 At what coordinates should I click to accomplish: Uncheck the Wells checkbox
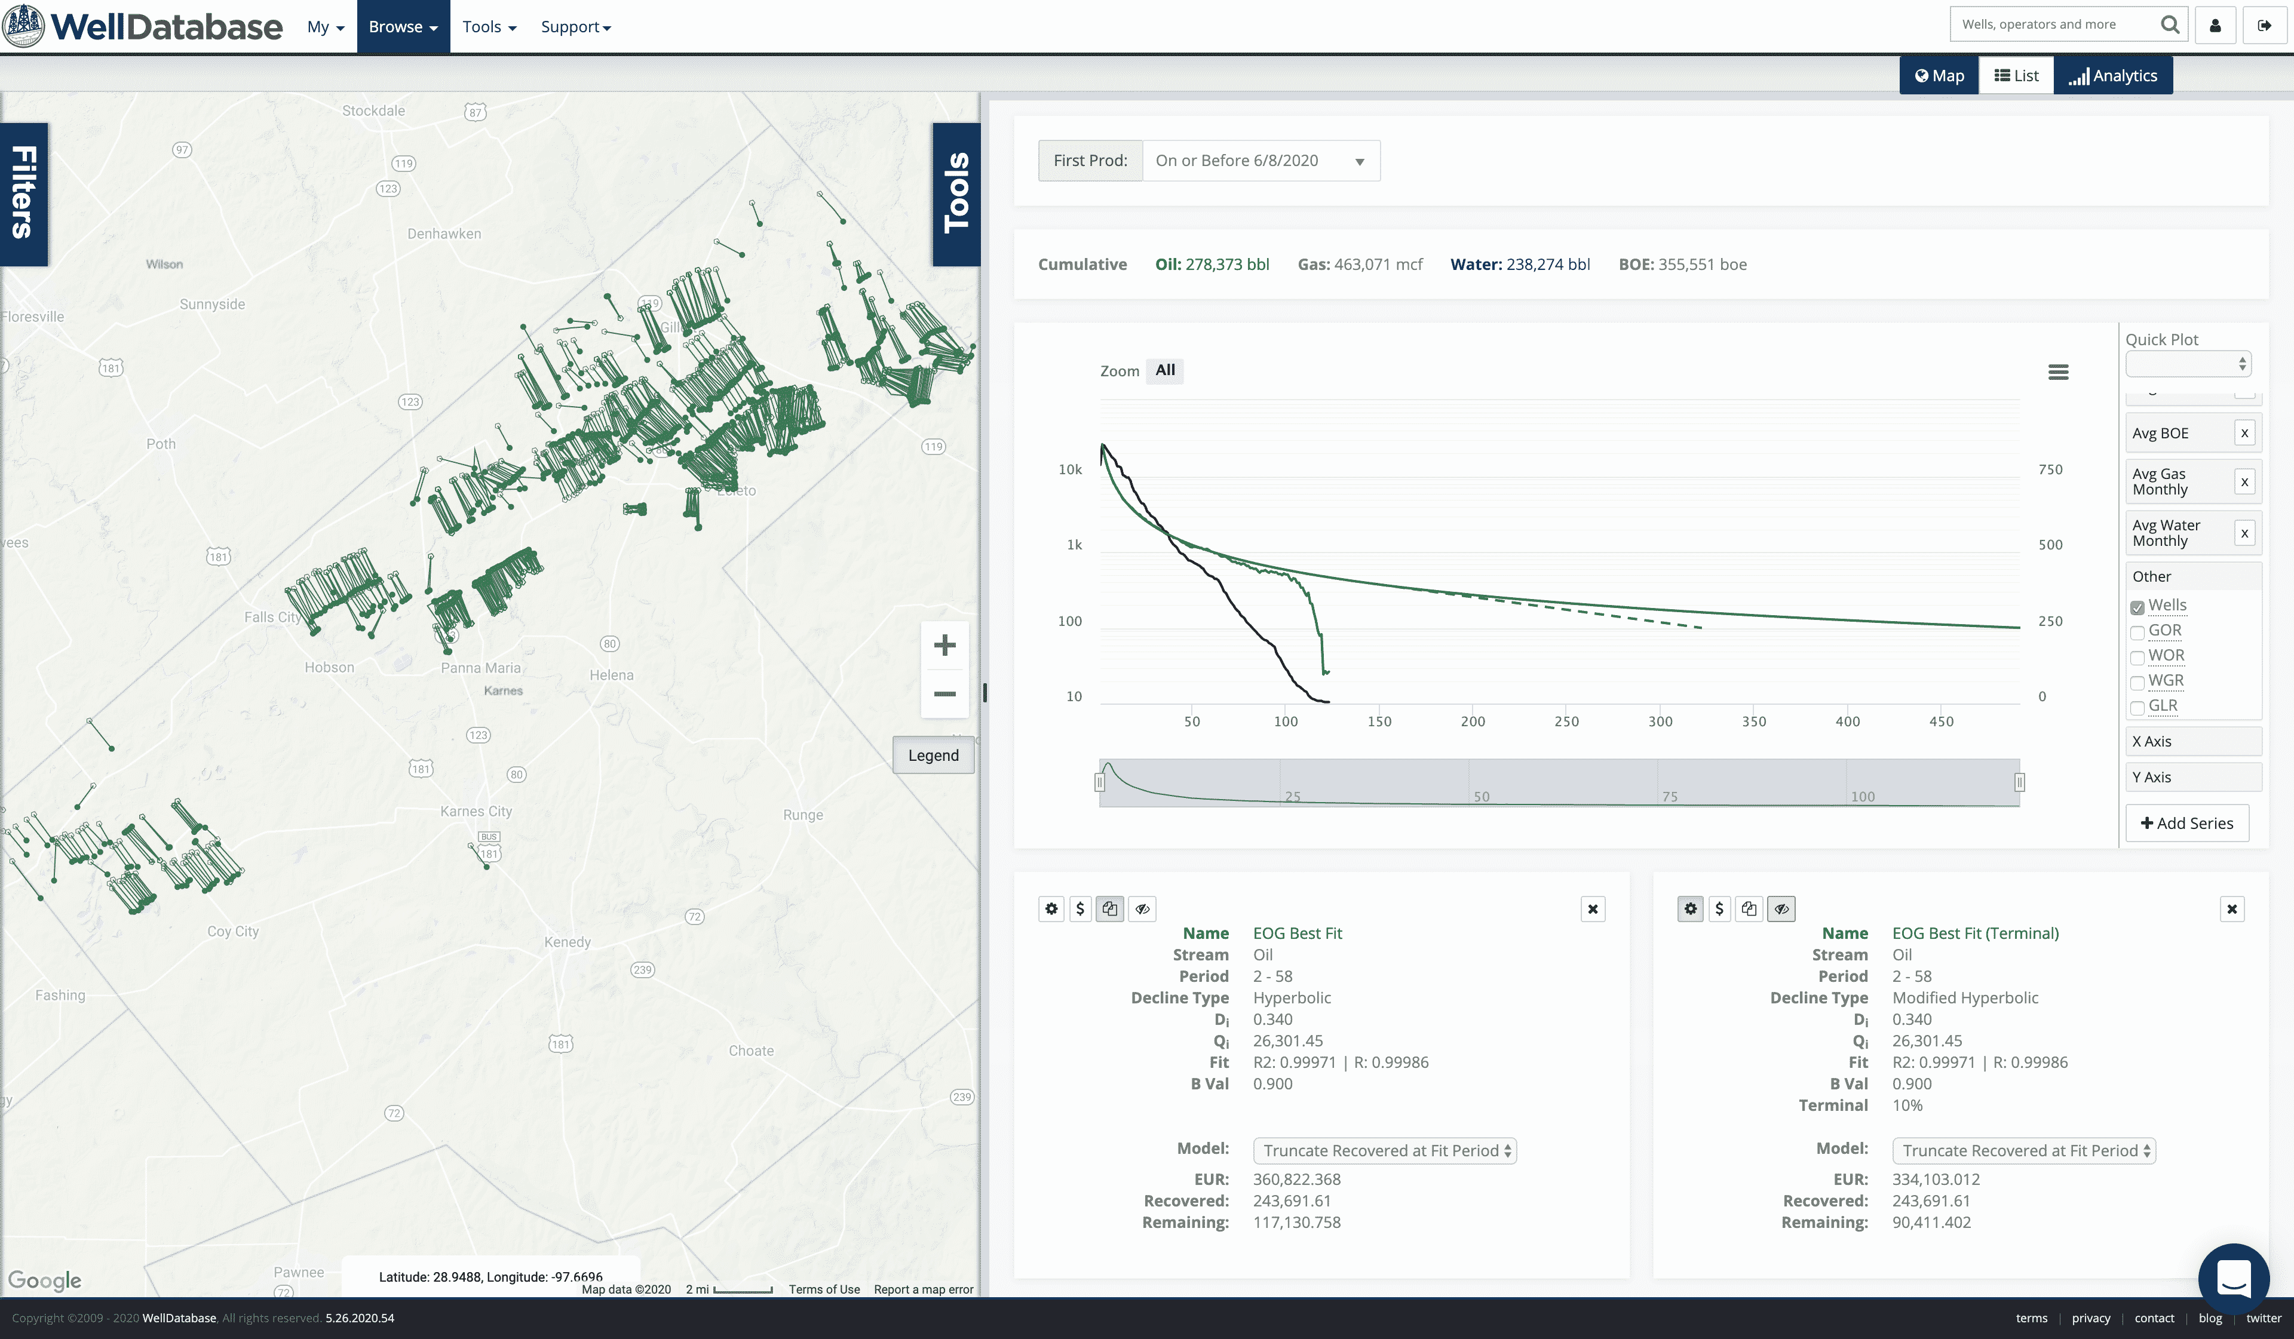point(2137,607)
